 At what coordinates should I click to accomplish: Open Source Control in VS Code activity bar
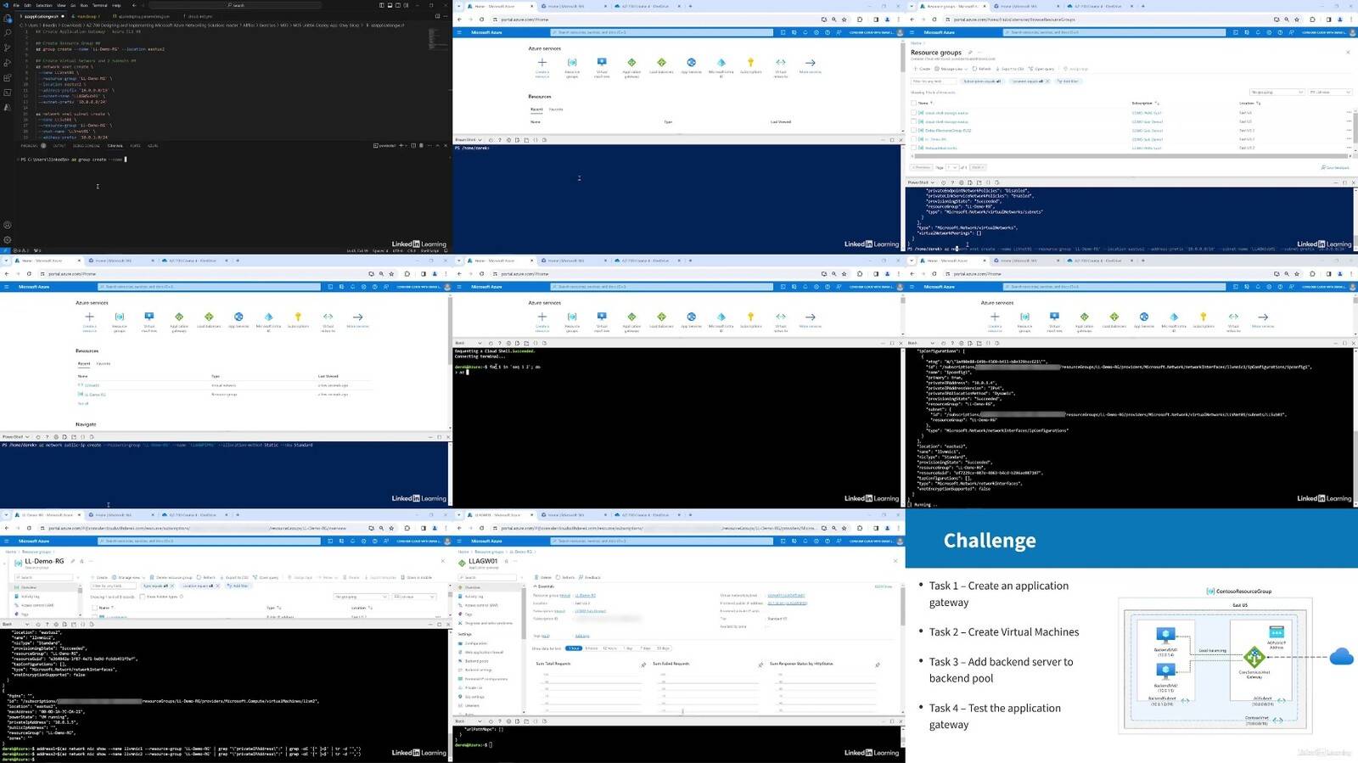tap(8, 48)
